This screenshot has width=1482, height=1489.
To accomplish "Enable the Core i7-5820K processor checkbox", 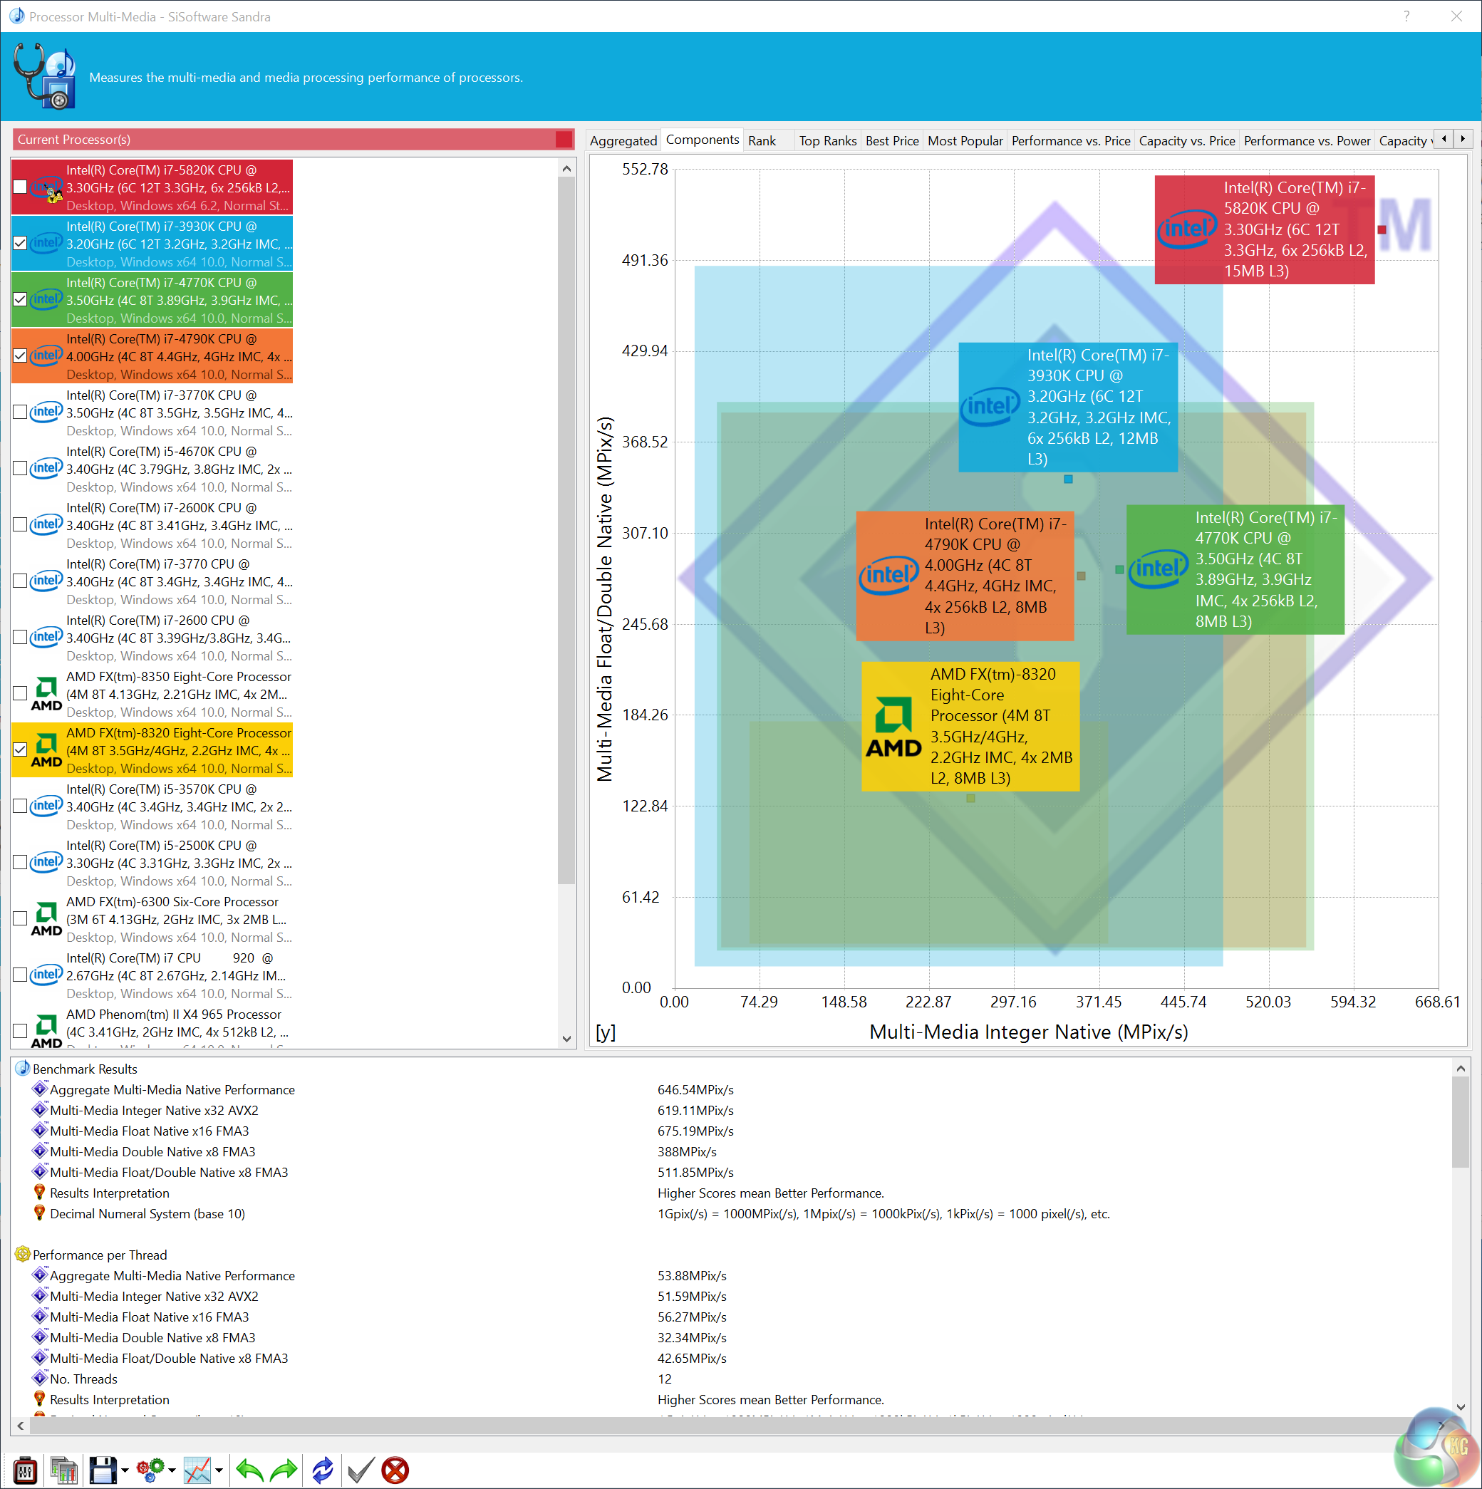I will click(x=21, y=187).
